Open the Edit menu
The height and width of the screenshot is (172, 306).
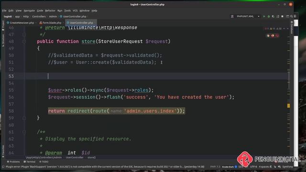pyautogui.click(x=11, y=11)
